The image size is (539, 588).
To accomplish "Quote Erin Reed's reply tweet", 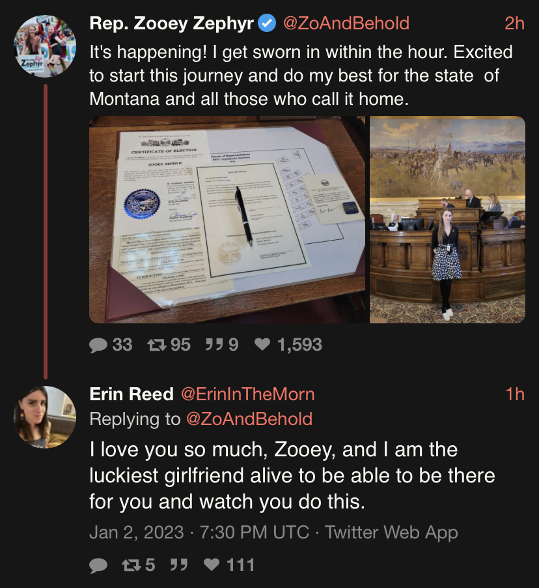I will [178, 565].
